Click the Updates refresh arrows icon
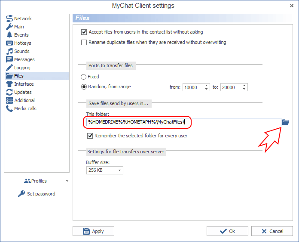This screenshot has width=299, height=242. (x=9, y=92)
